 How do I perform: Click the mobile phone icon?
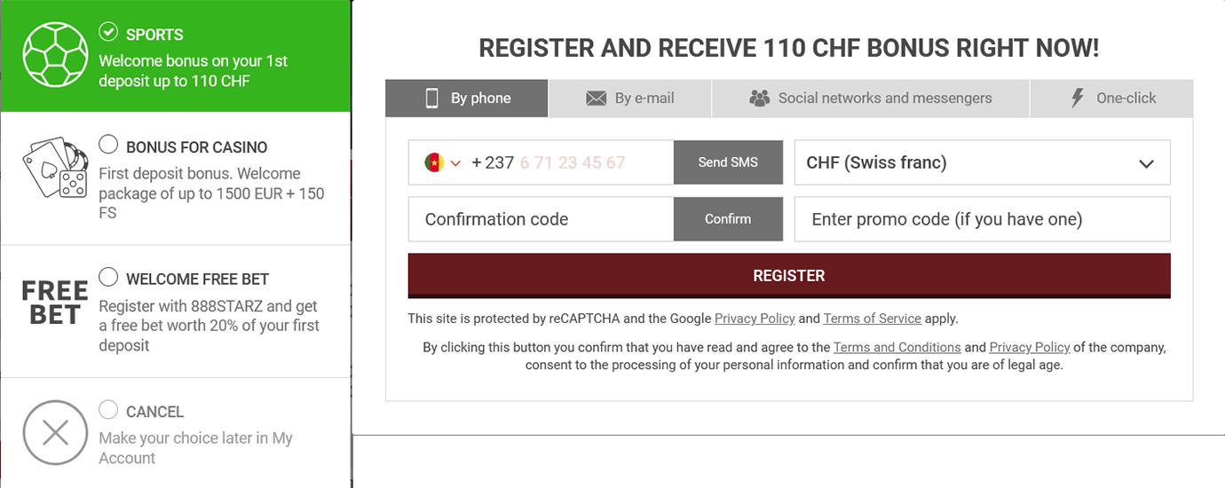(x=432, y=98)
